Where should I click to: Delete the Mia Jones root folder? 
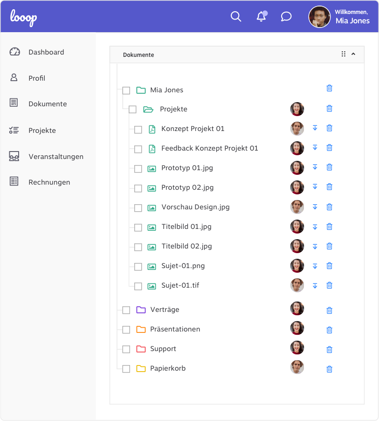pyautogui.click(x=329, y=88)
